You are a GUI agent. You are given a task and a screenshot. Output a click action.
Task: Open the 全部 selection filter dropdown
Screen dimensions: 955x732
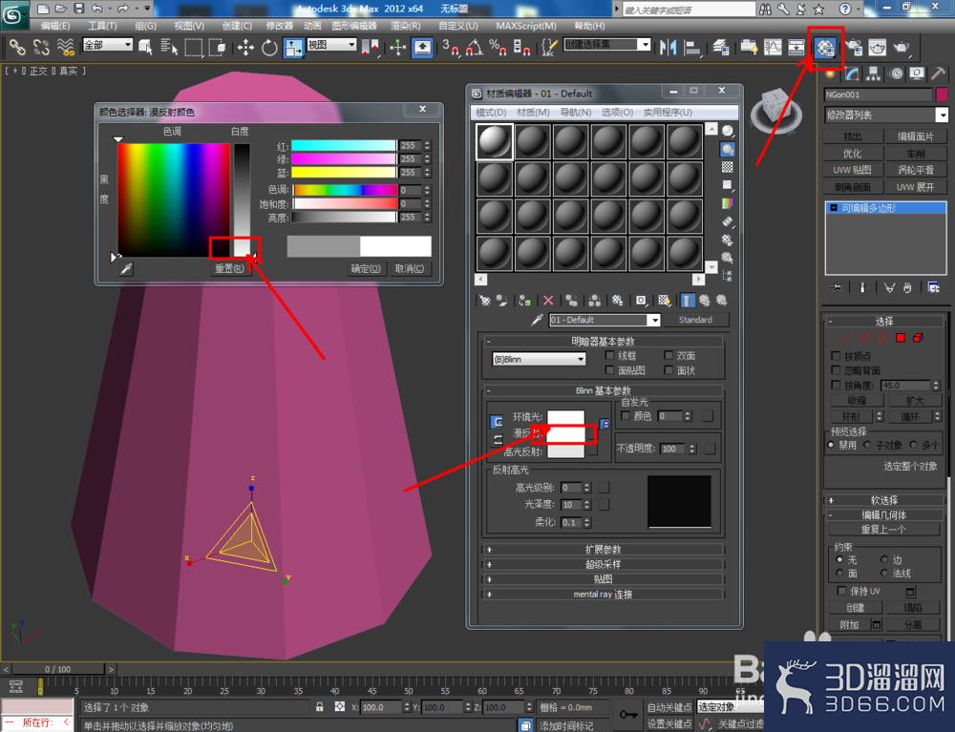coord(107,45)
